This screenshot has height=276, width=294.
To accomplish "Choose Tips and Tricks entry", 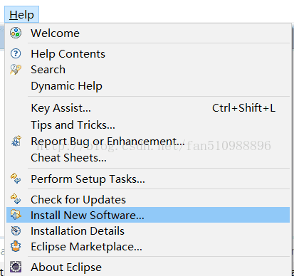I will pos(73,125).
